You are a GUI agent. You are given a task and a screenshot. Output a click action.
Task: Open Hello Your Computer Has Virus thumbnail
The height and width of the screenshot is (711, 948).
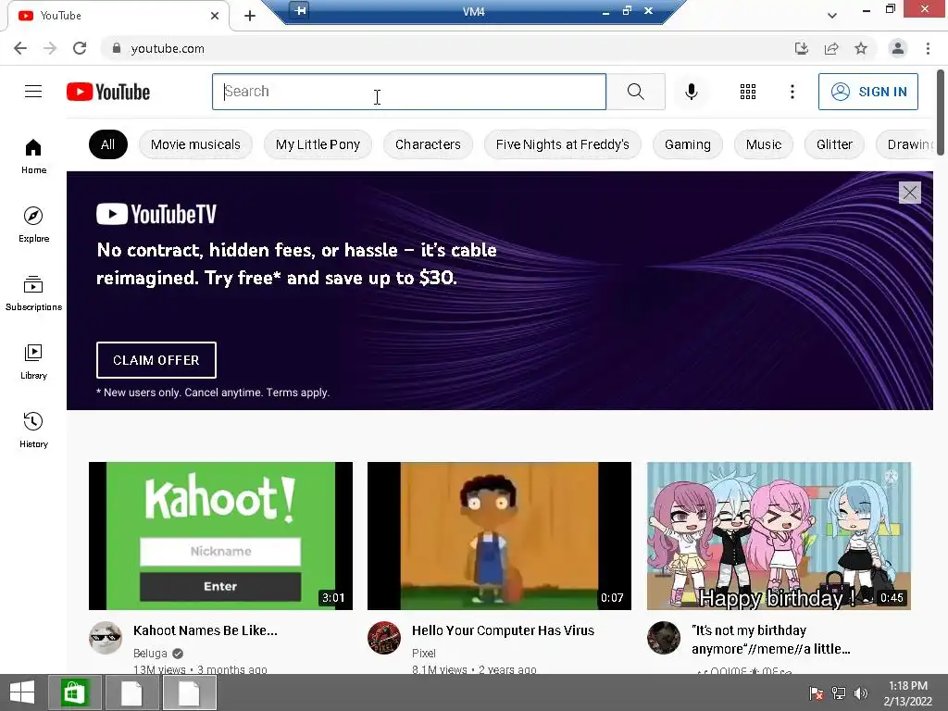(499, 536)
